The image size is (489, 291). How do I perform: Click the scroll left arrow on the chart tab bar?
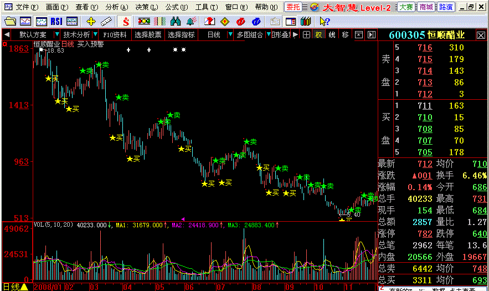pos(7,35)
